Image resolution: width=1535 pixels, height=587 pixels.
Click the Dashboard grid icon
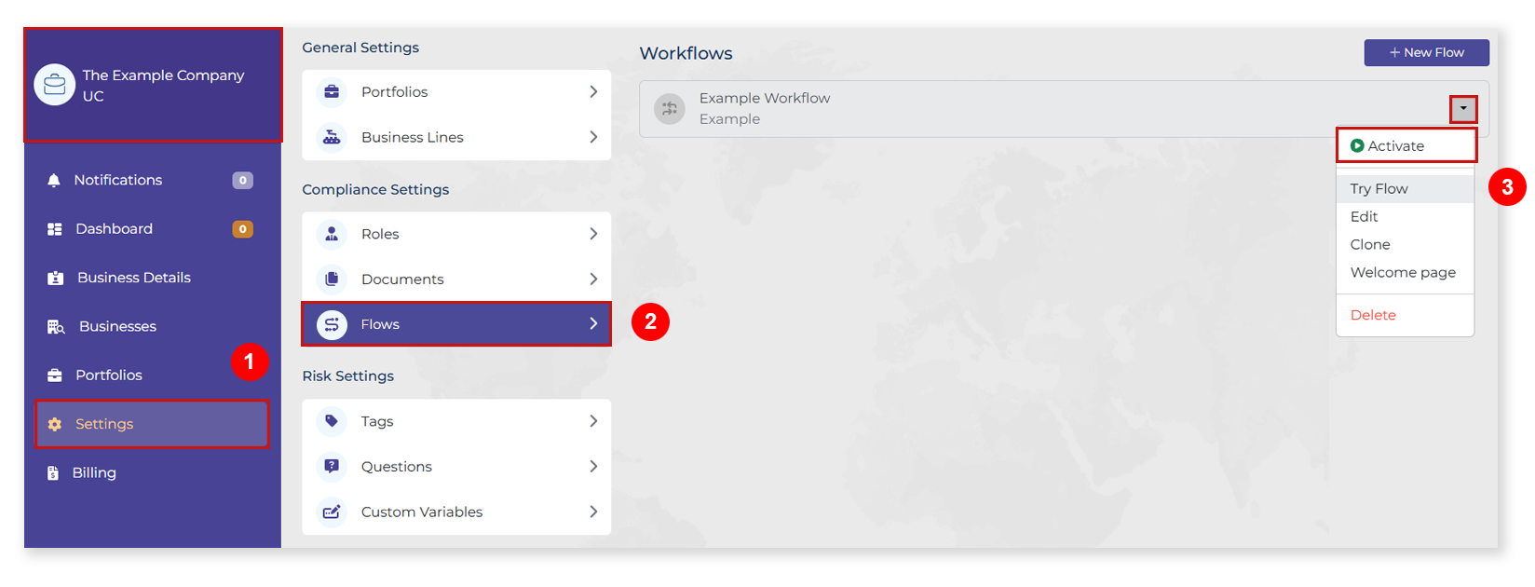55,229
